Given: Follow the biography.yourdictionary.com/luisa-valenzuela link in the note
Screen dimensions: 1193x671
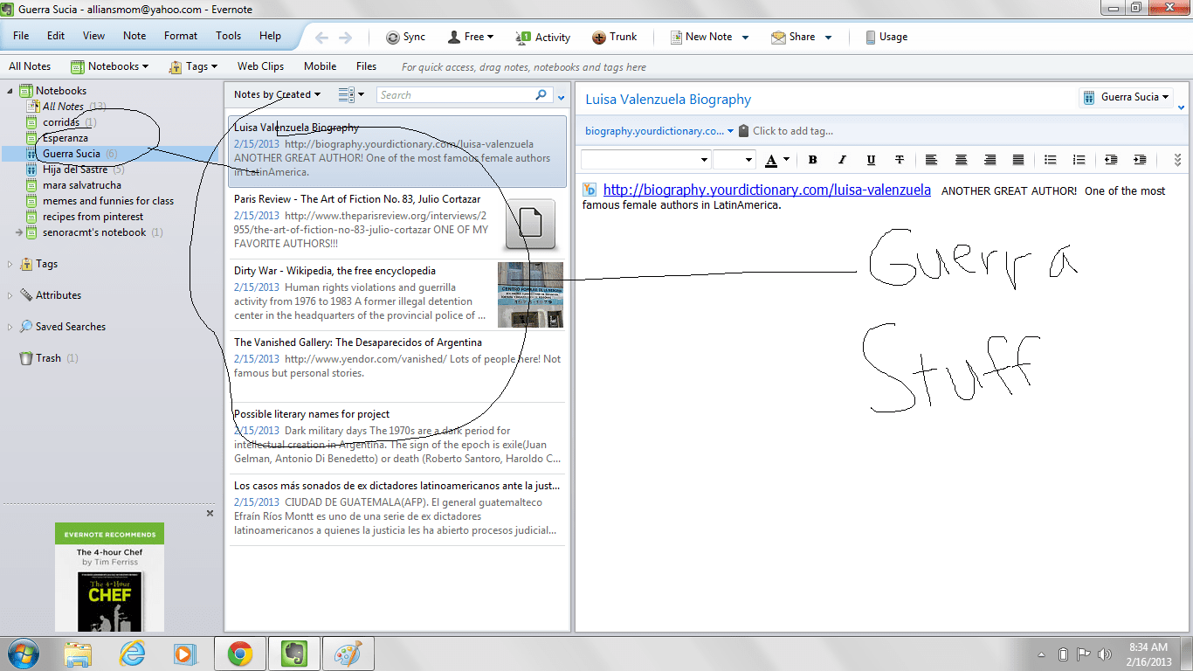Looking at the screenshot, I should point(767,190).
